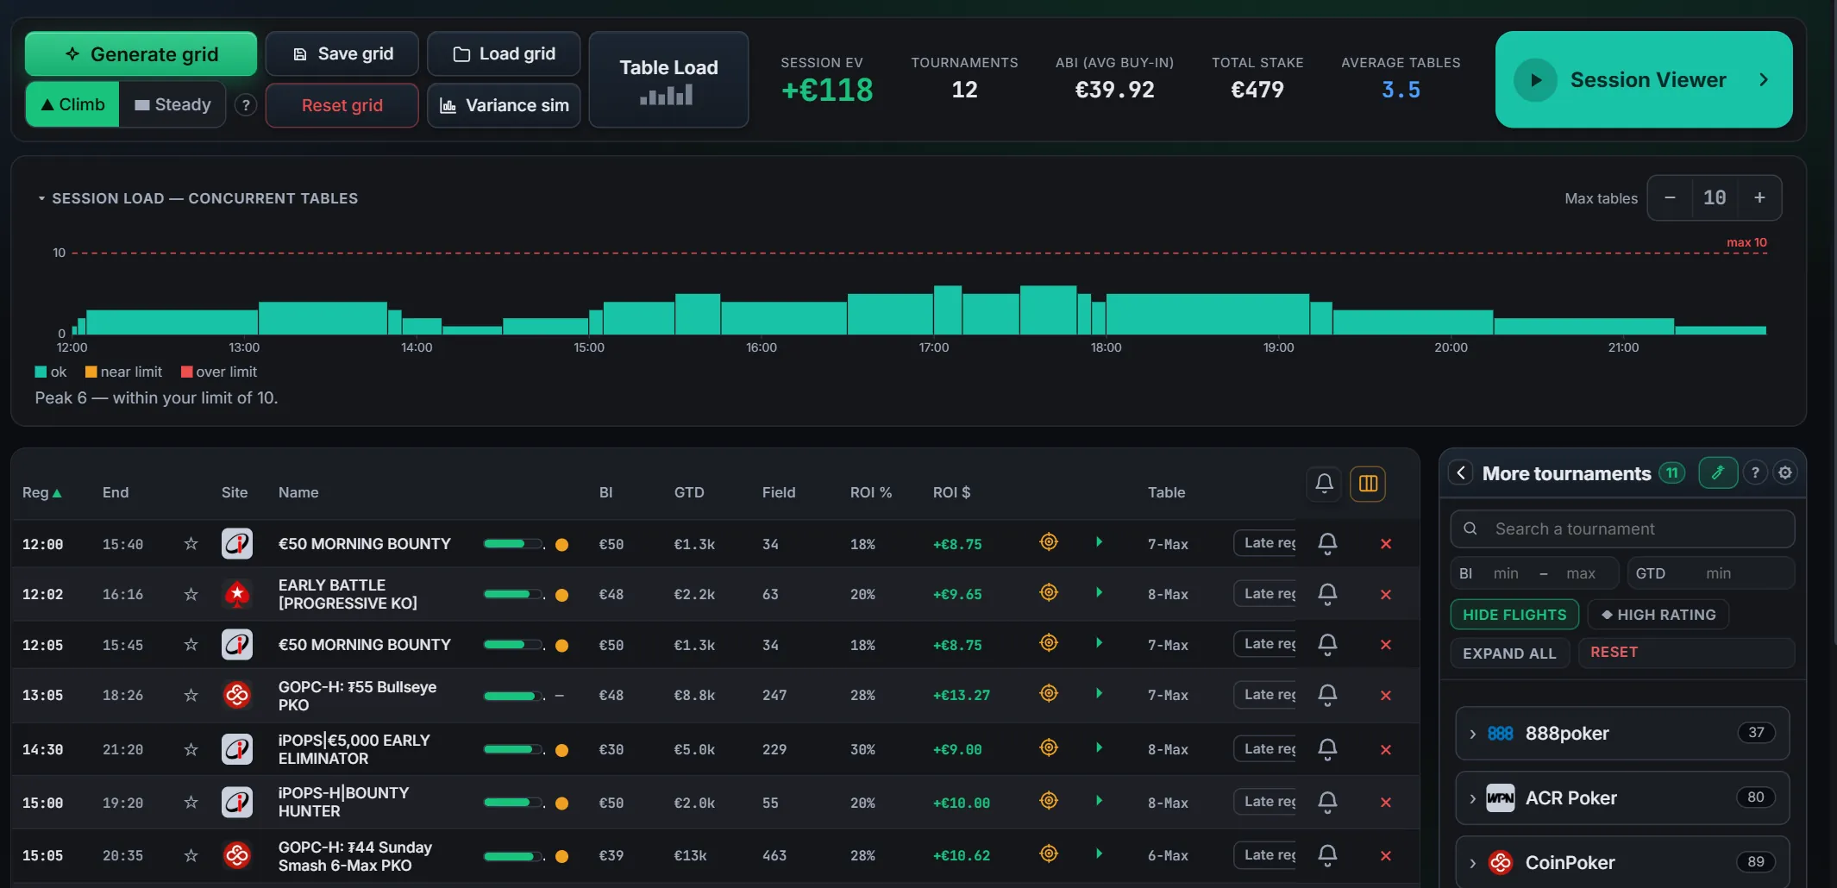Screen dimensions: 1837x888
Task: Sort table by Reg column
Action: coord(41,492)
